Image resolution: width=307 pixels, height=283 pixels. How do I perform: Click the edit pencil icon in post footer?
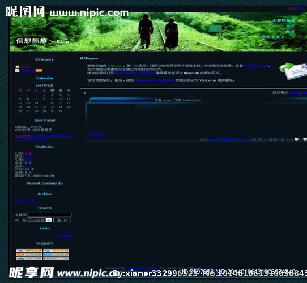(297, 139)
